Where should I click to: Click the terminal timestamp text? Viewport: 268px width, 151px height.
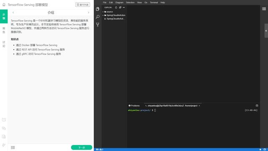251,110
